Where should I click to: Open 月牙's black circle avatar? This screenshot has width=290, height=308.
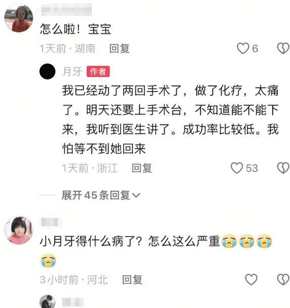tap(47, 71)
